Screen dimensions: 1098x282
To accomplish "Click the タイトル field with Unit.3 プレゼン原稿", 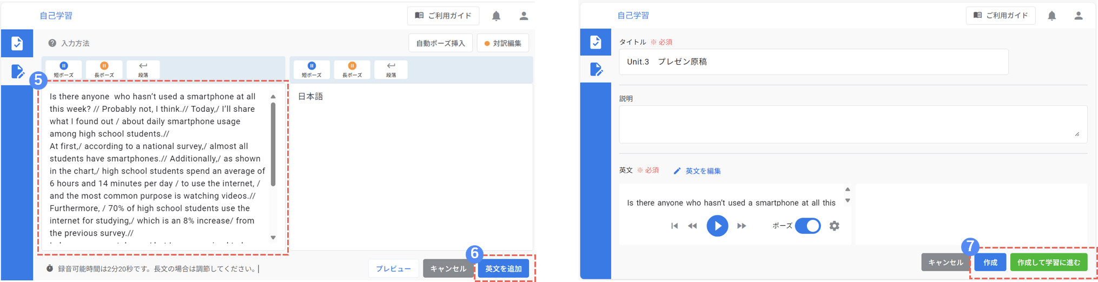I will pyautogui.click(x=813, y=62).
